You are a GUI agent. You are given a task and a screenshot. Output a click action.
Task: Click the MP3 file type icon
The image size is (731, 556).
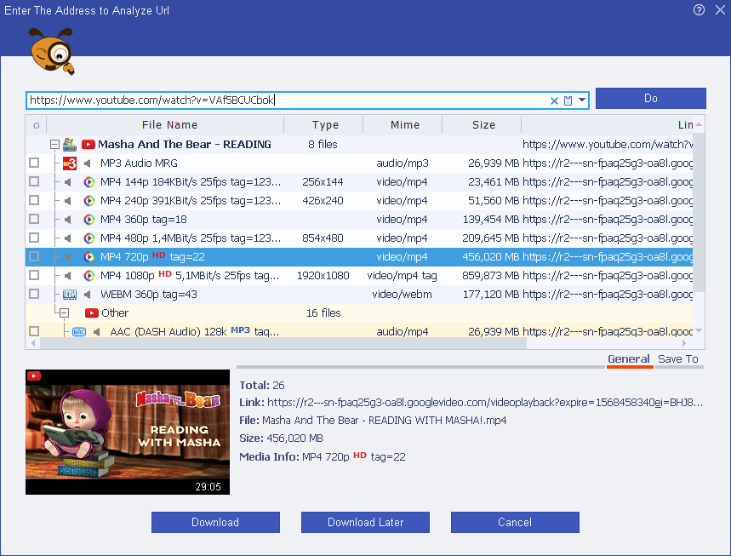[x=70, y=163]
